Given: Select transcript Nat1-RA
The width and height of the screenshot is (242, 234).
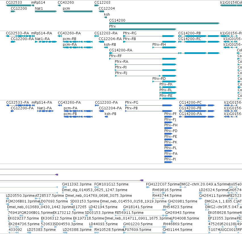Looking at the screenshot, I should (46, 42).
